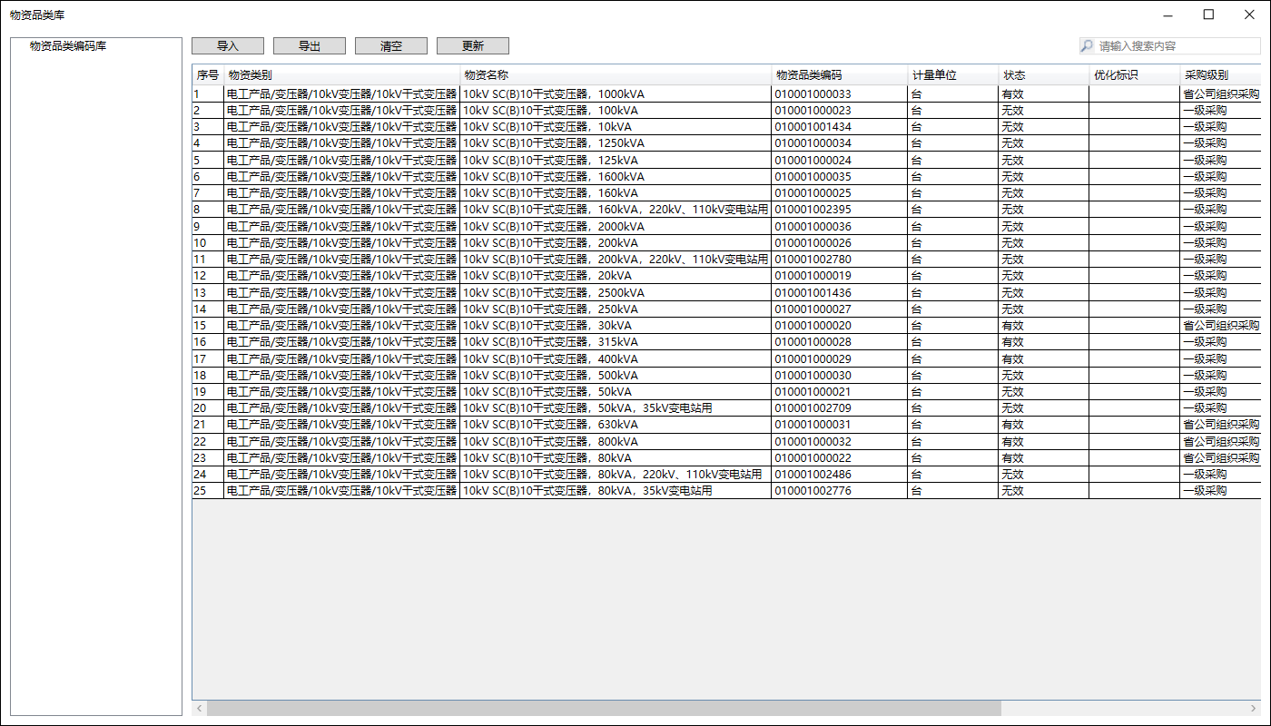Click the 状态 column header
This screenshot has height=726, width=1271.
[x=1043, y=75]
